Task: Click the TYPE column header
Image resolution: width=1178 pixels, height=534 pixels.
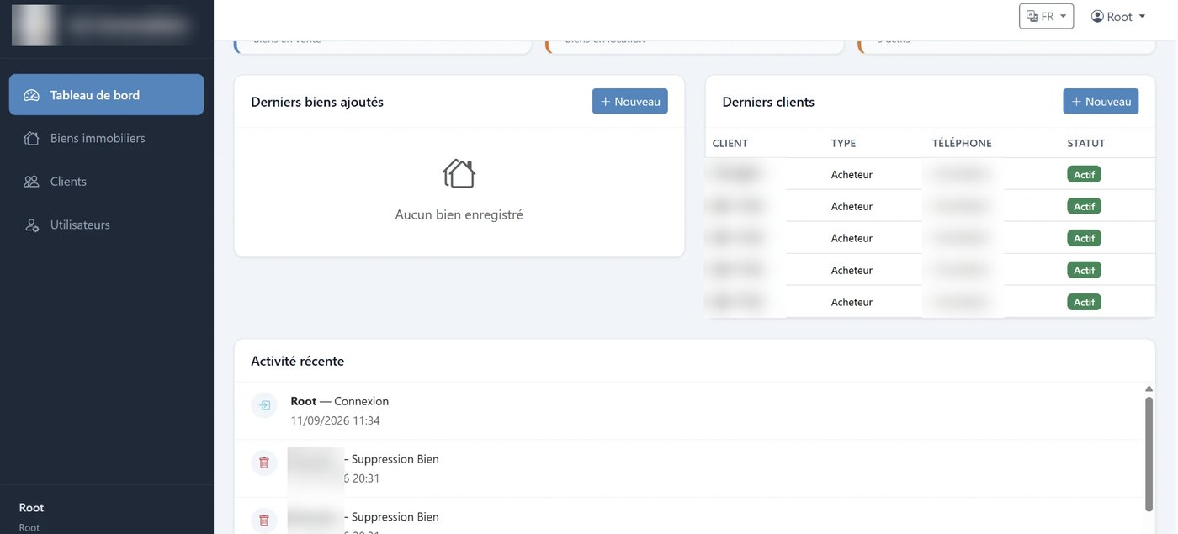Action: 843,143
